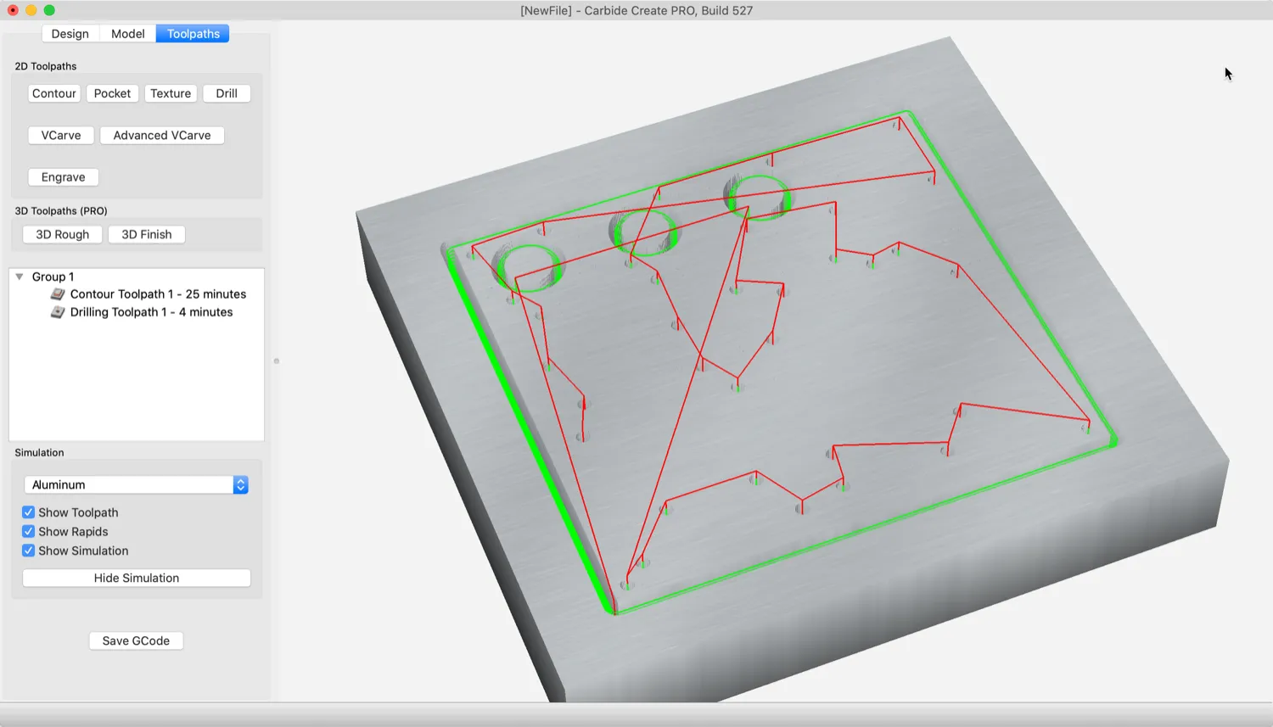Toggle Show Simulation off
Screen dimensions: 1273x727
28,551
